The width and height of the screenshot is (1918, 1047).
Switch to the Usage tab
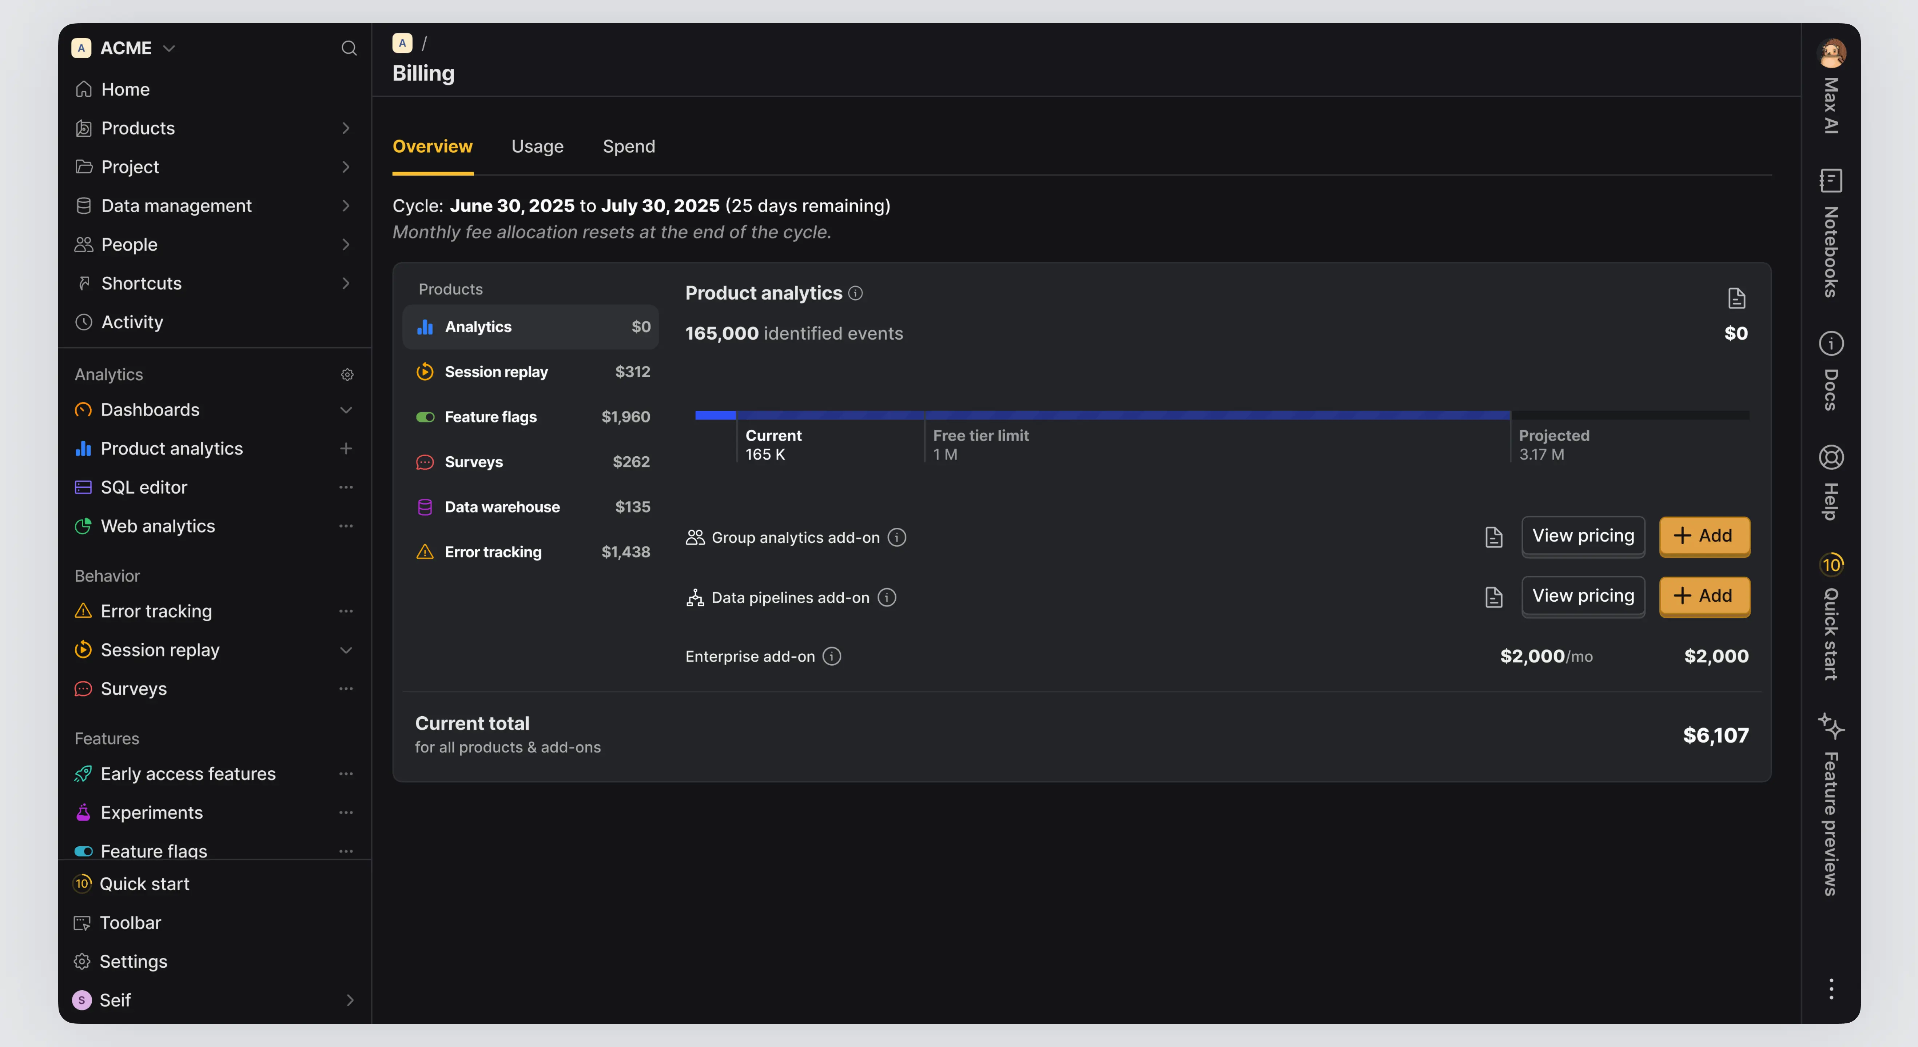pos(537,147)
